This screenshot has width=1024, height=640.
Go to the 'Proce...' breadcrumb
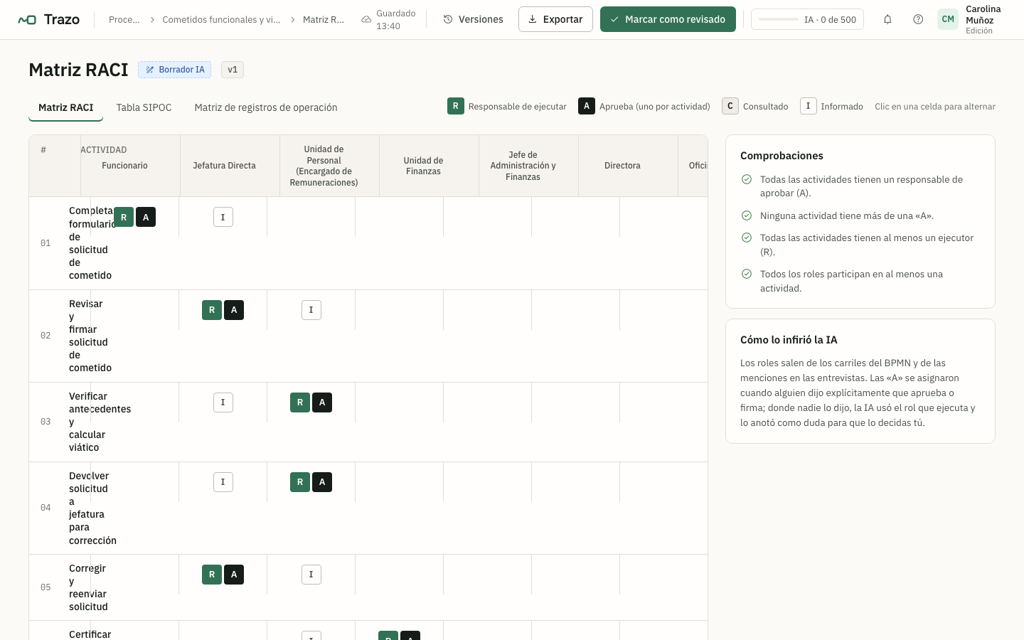pos(124,19)
